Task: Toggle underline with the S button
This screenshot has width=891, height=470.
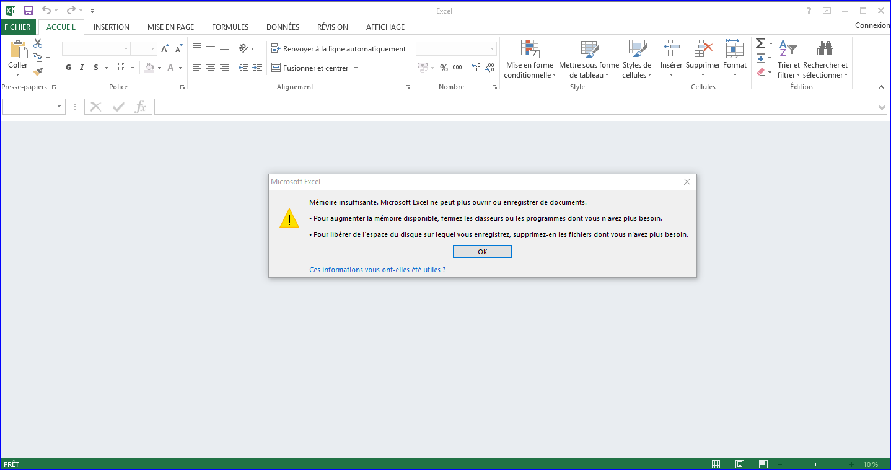Action: 96,68
